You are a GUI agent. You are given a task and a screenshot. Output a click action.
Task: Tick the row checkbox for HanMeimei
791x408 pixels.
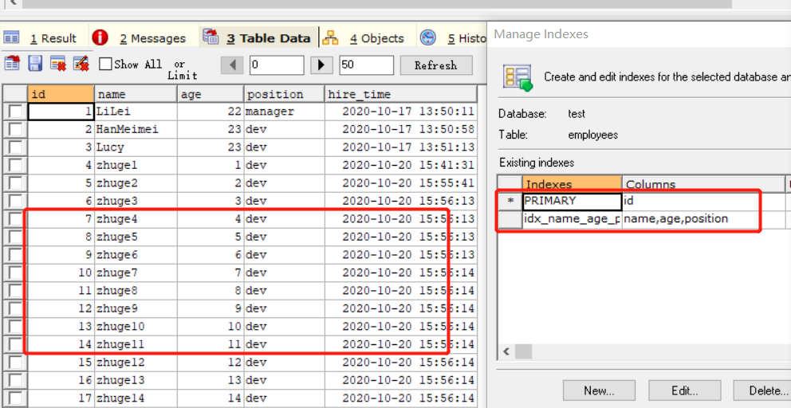tap(15, 130)
